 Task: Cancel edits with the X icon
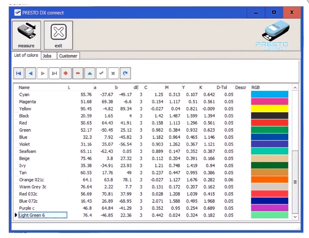(113, 73)
